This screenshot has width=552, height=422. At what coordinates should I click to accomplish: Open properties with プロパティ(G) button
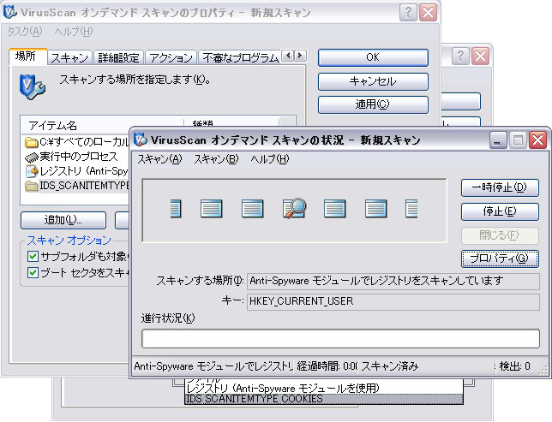point(500,259)
